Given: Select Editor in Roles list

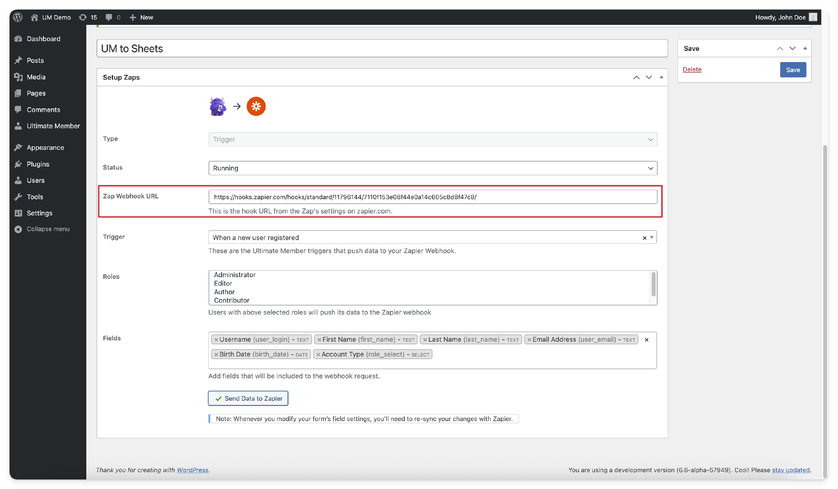Looking at the screenshot, I should click(223, 283).
